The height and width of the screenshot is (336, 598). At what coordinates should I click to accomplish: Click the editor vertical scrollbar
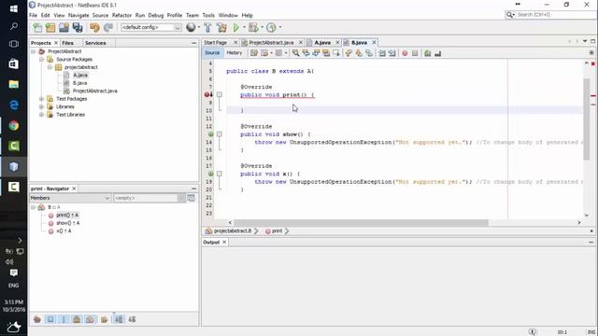point(587,119)
